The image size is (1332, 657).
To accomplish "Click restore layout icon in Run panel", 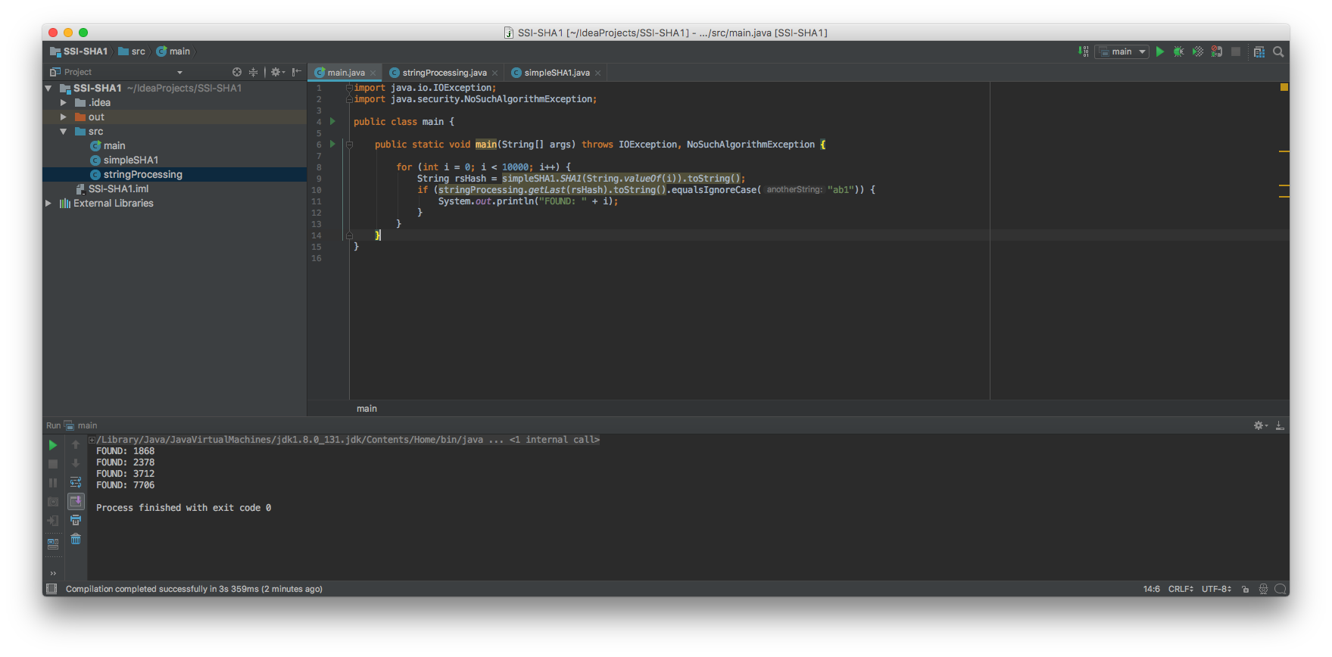I will click(53, 543).
